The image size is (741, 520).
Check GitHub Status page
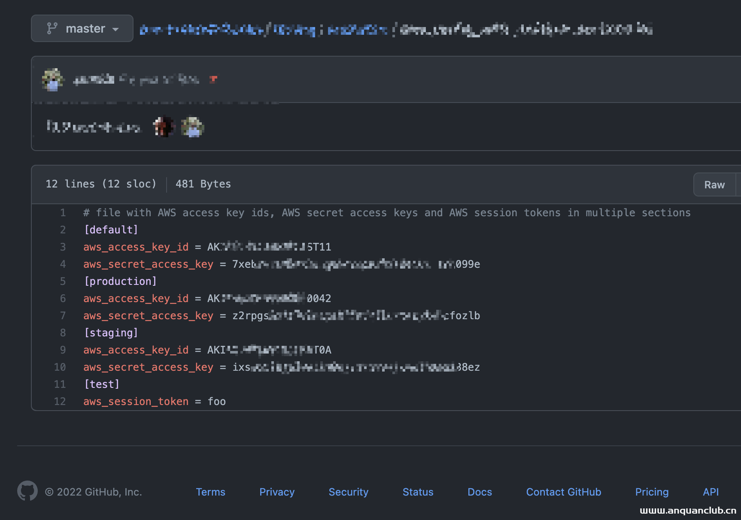coord(418,492)
